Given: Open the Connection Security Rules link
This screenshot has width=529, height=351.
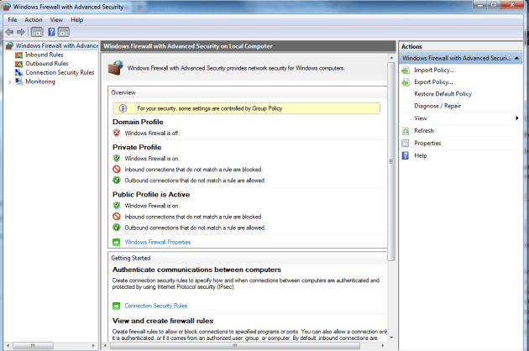Looking at the screenshot, I should (156, 306).
